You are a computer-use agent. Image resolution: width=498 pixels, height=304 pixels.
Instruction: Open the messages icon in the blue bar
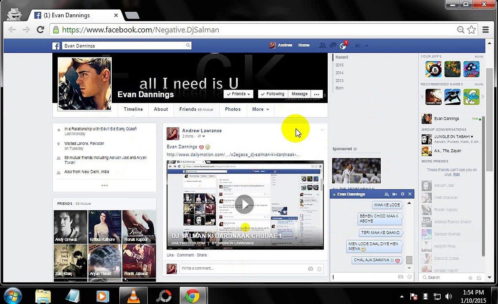point(333,46)
